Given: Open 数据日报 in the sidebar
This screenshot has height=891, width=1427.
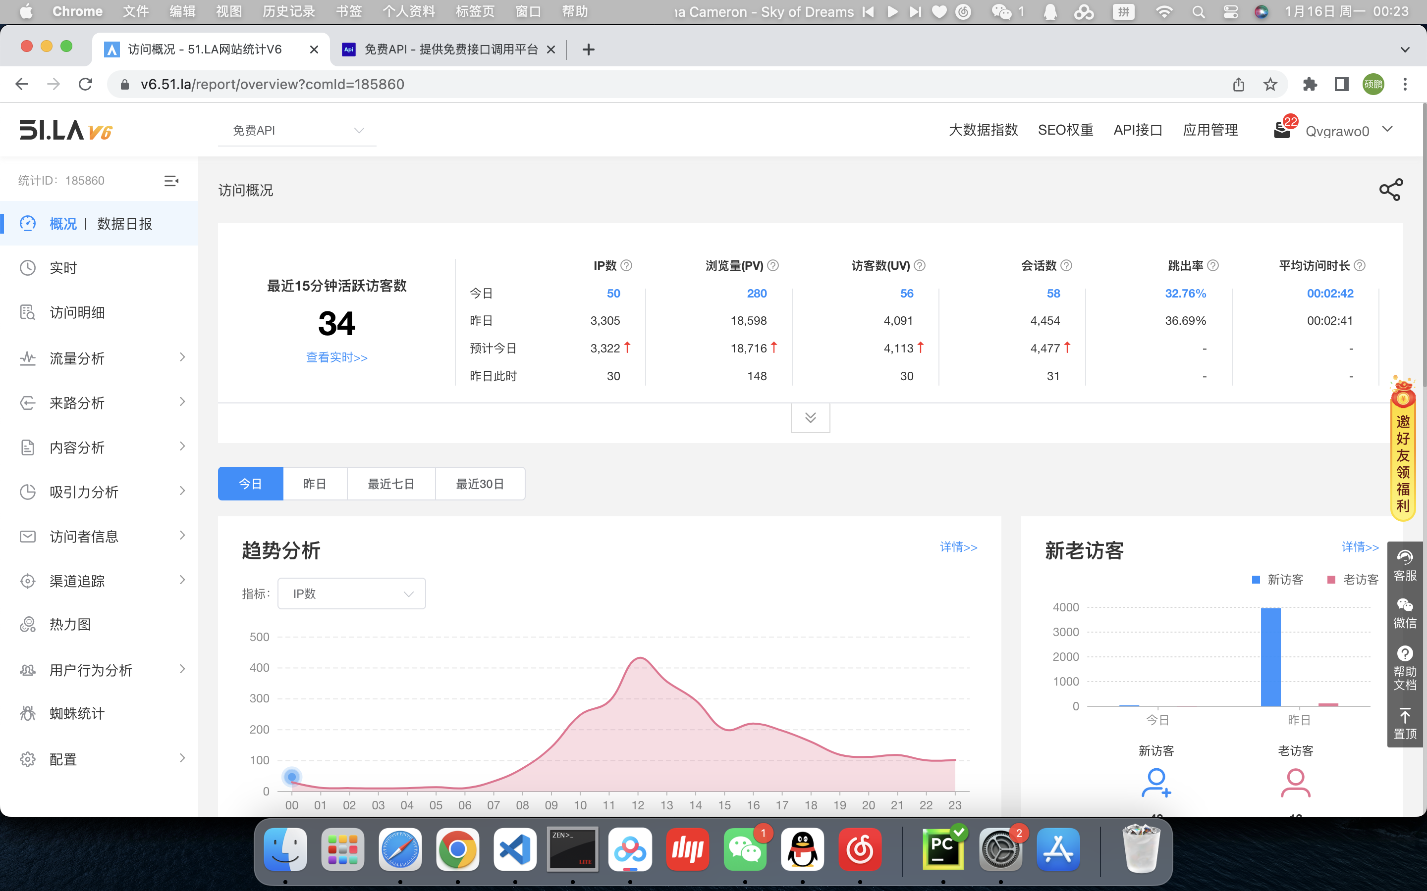Looking at the screenshot, I should [x=124, y=224].
